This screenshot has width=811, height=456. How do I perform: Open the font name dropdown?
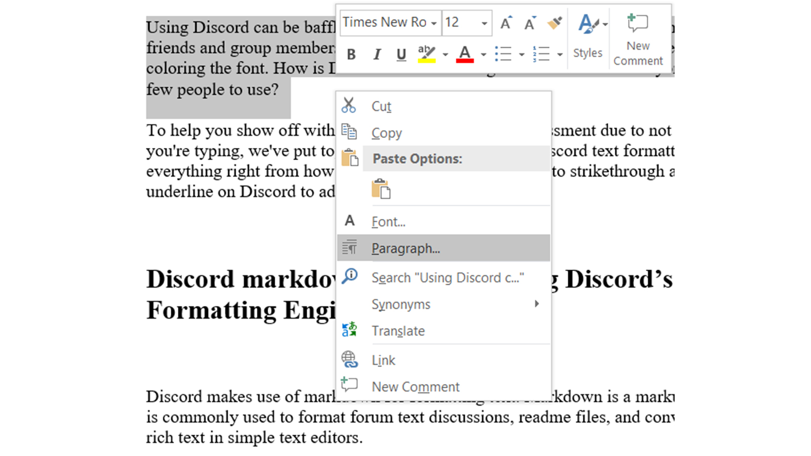point(433,23)
